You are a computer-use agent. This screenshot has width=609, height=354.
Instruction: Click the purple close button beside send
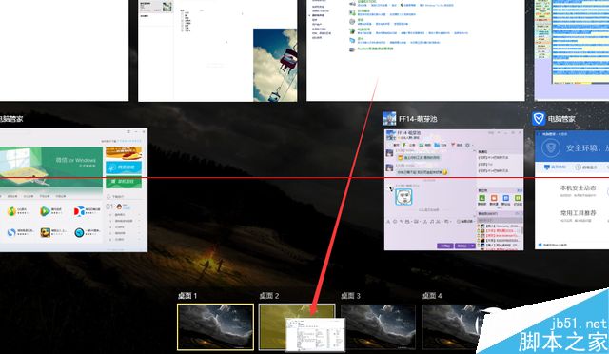pos(445,246)
